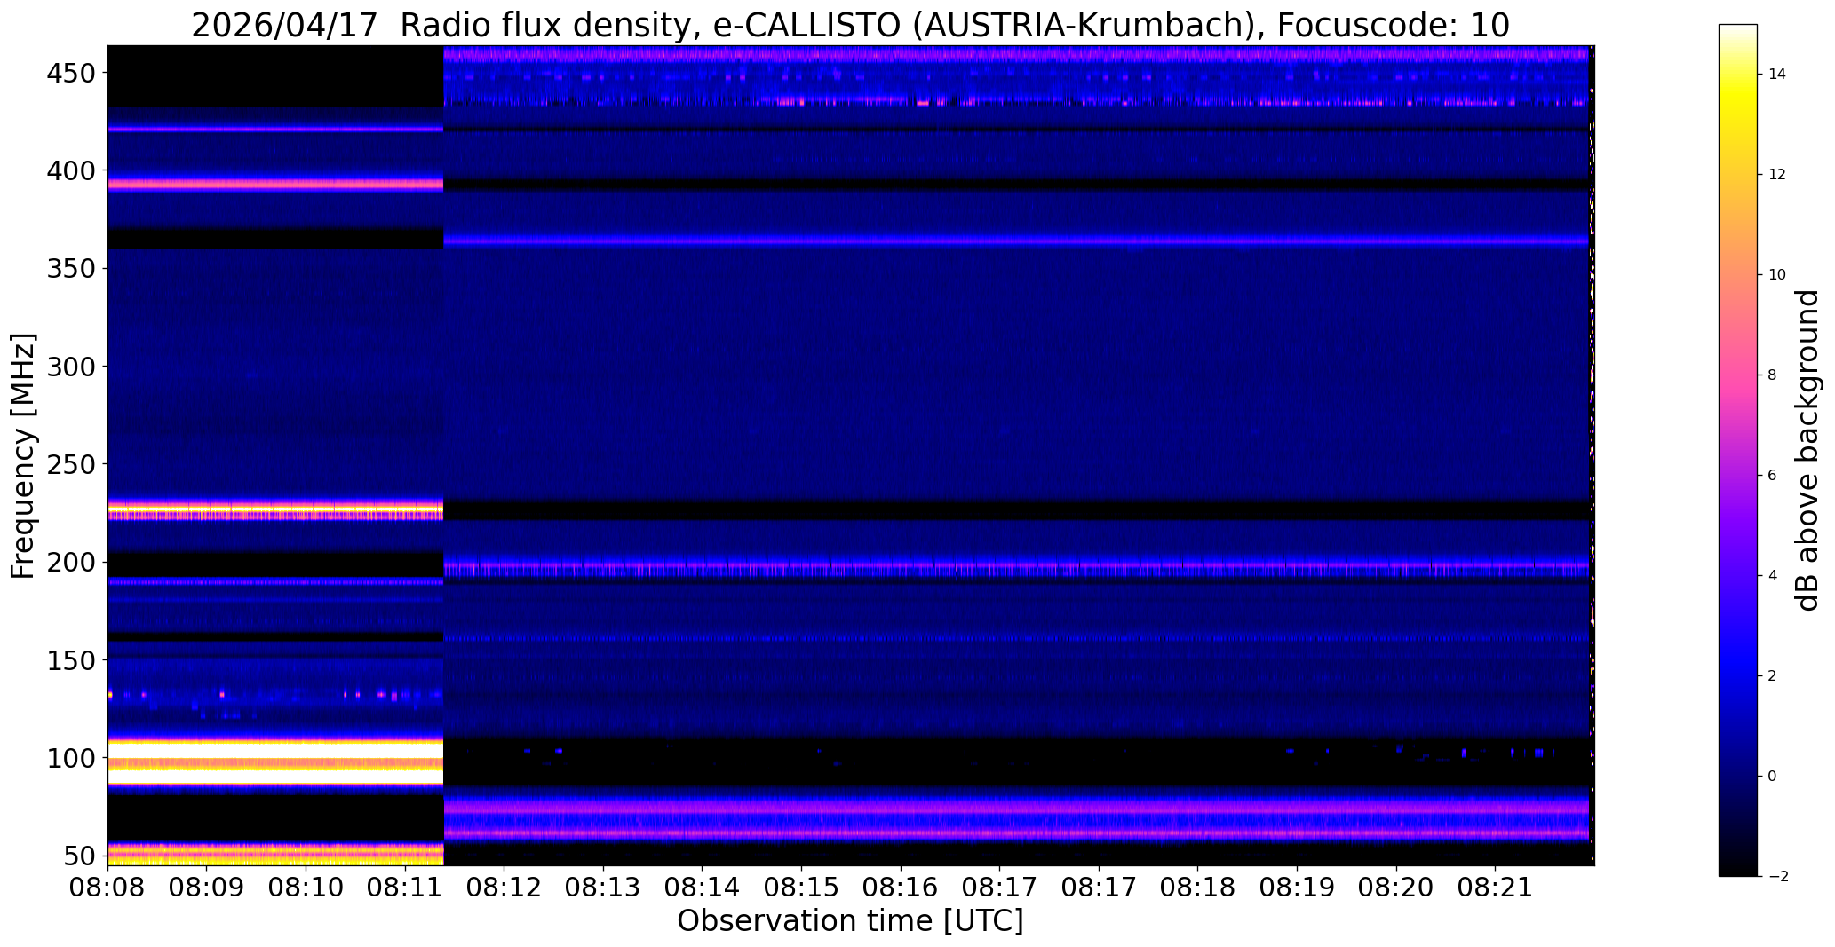Click the 'Frequency [MHz]' y-axis label
The width and height of the screenshot is (1835, 947).
coord(23,455)
